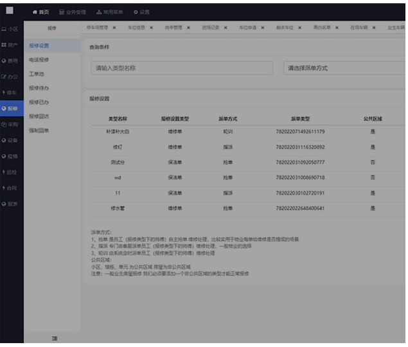The height and width of the screenshot is (347, 408).
Task: Click ID 782022031092050777
Action: coord(300,162)
